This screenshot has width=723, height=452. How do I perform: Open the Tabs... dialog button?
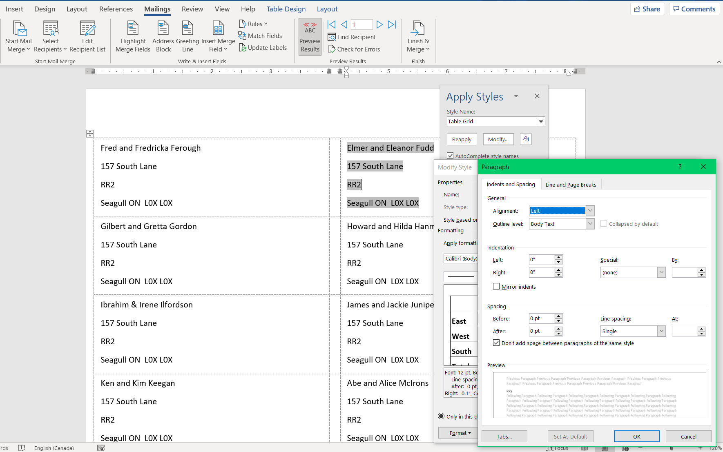pyautogui.click(x=504, y=436)
